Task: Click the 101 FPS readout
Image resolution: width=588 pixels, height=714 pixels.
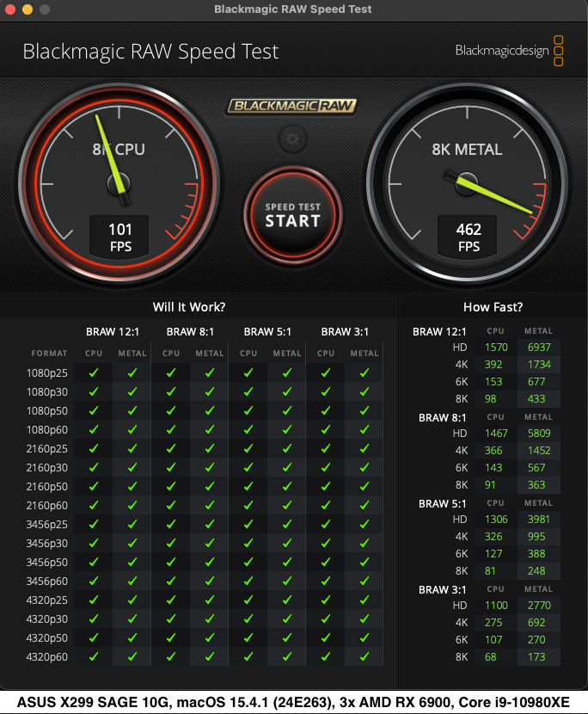Action: pyautogui.click(x=119, y=237)
